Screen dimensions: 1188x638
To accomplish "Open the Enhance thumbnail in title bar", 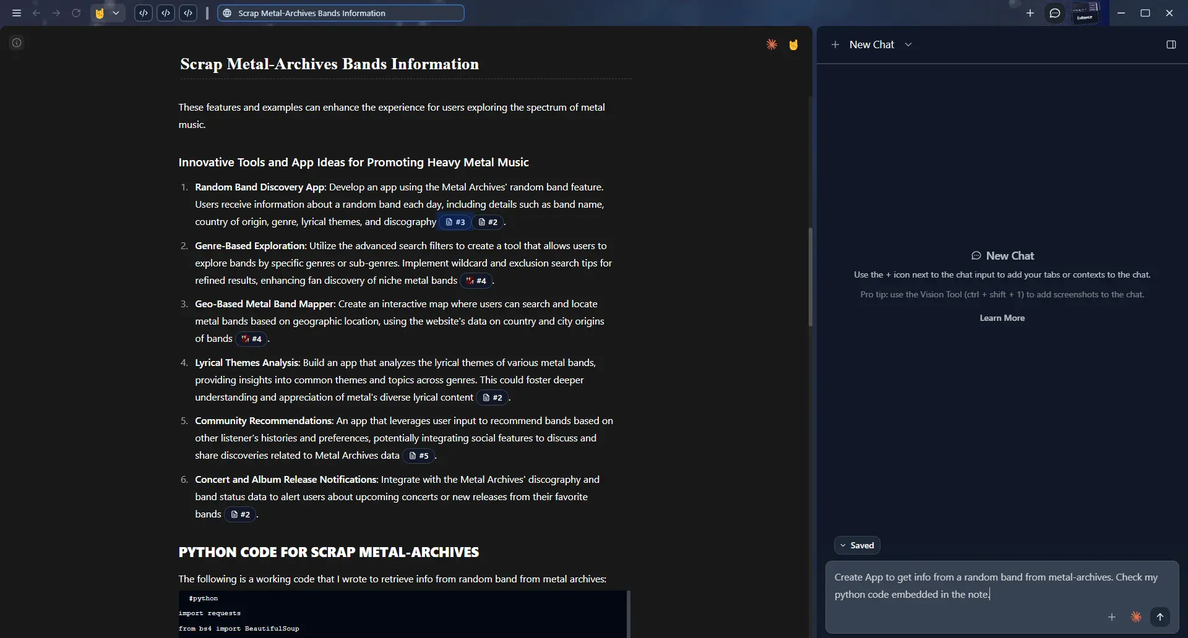I will pyautogui.click(x=1085, y=13).
